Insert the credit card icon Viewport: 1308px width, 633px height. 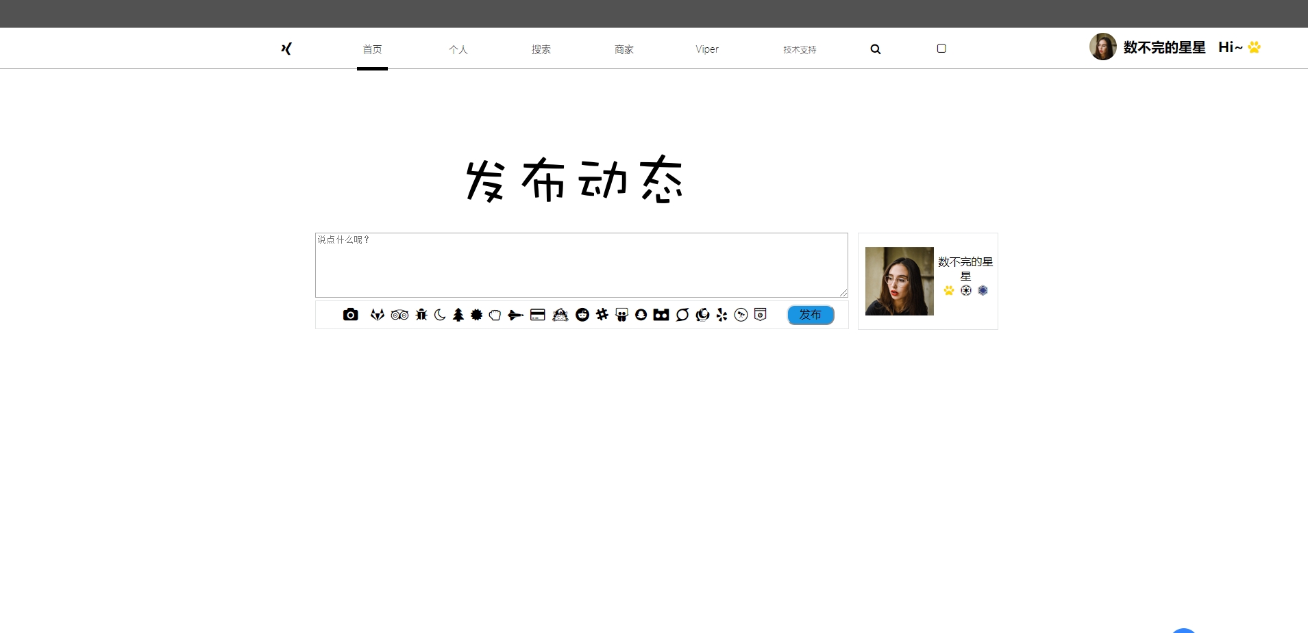(x=538, y=315)
